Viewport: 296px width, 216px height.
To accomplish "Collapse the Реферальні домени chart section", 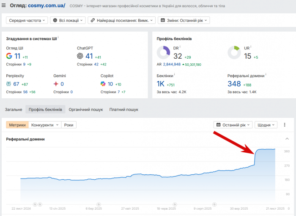I will click(287, 139).
